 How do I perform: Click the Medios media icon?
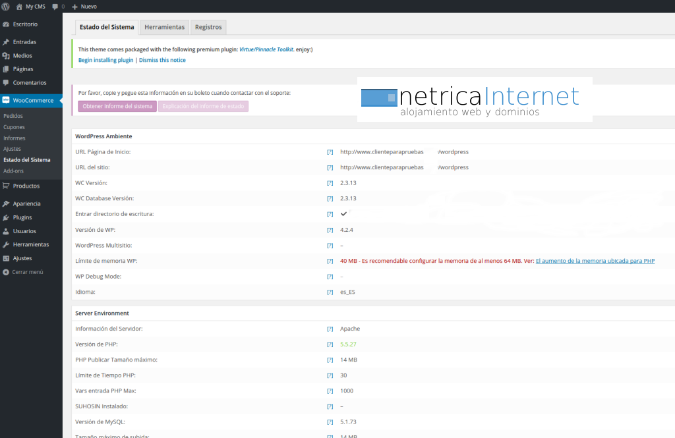pyautogui.click(x=6, y=56)
